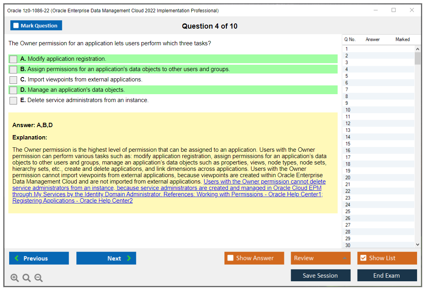Viewport: 427px width, 292px height.
Task: Check answer option C checkbox
Action: click(13, 79)
